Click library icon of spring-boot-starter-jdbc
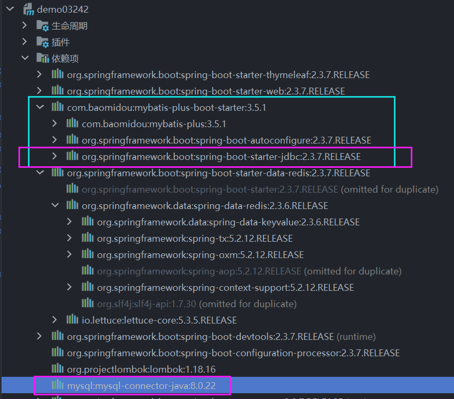Viewport: 454px width, 399px height. (72, 156)
